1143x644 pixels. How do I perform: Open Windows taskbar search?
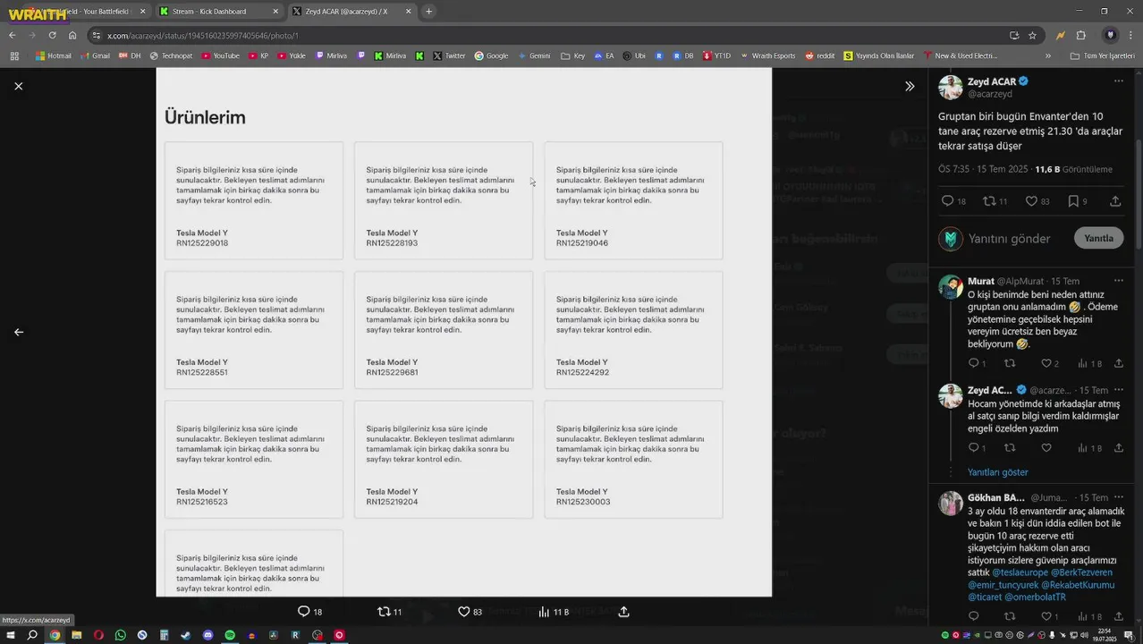pyautogui.click(x=32, y=635)
